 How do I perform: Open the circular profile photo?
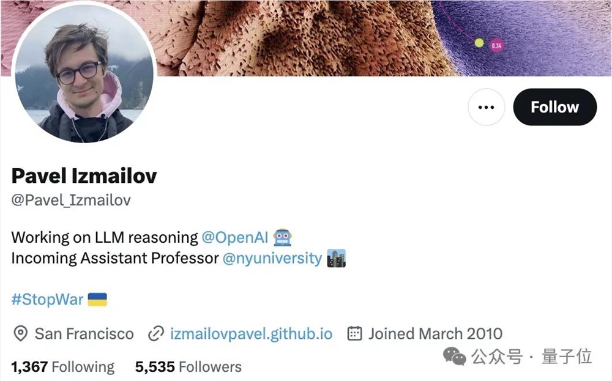[x=84, y=73]
